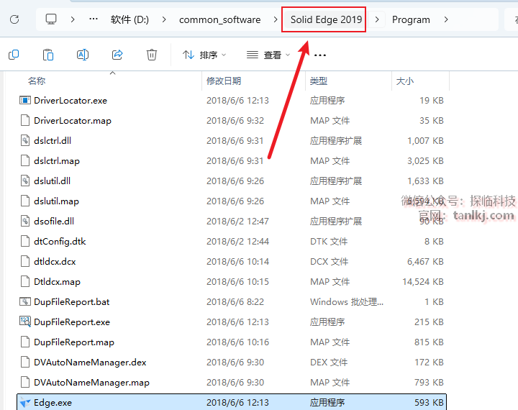This screenshot has width=518, height=410.
Task: Sort by 名称 column header
Action: [37, 81]
